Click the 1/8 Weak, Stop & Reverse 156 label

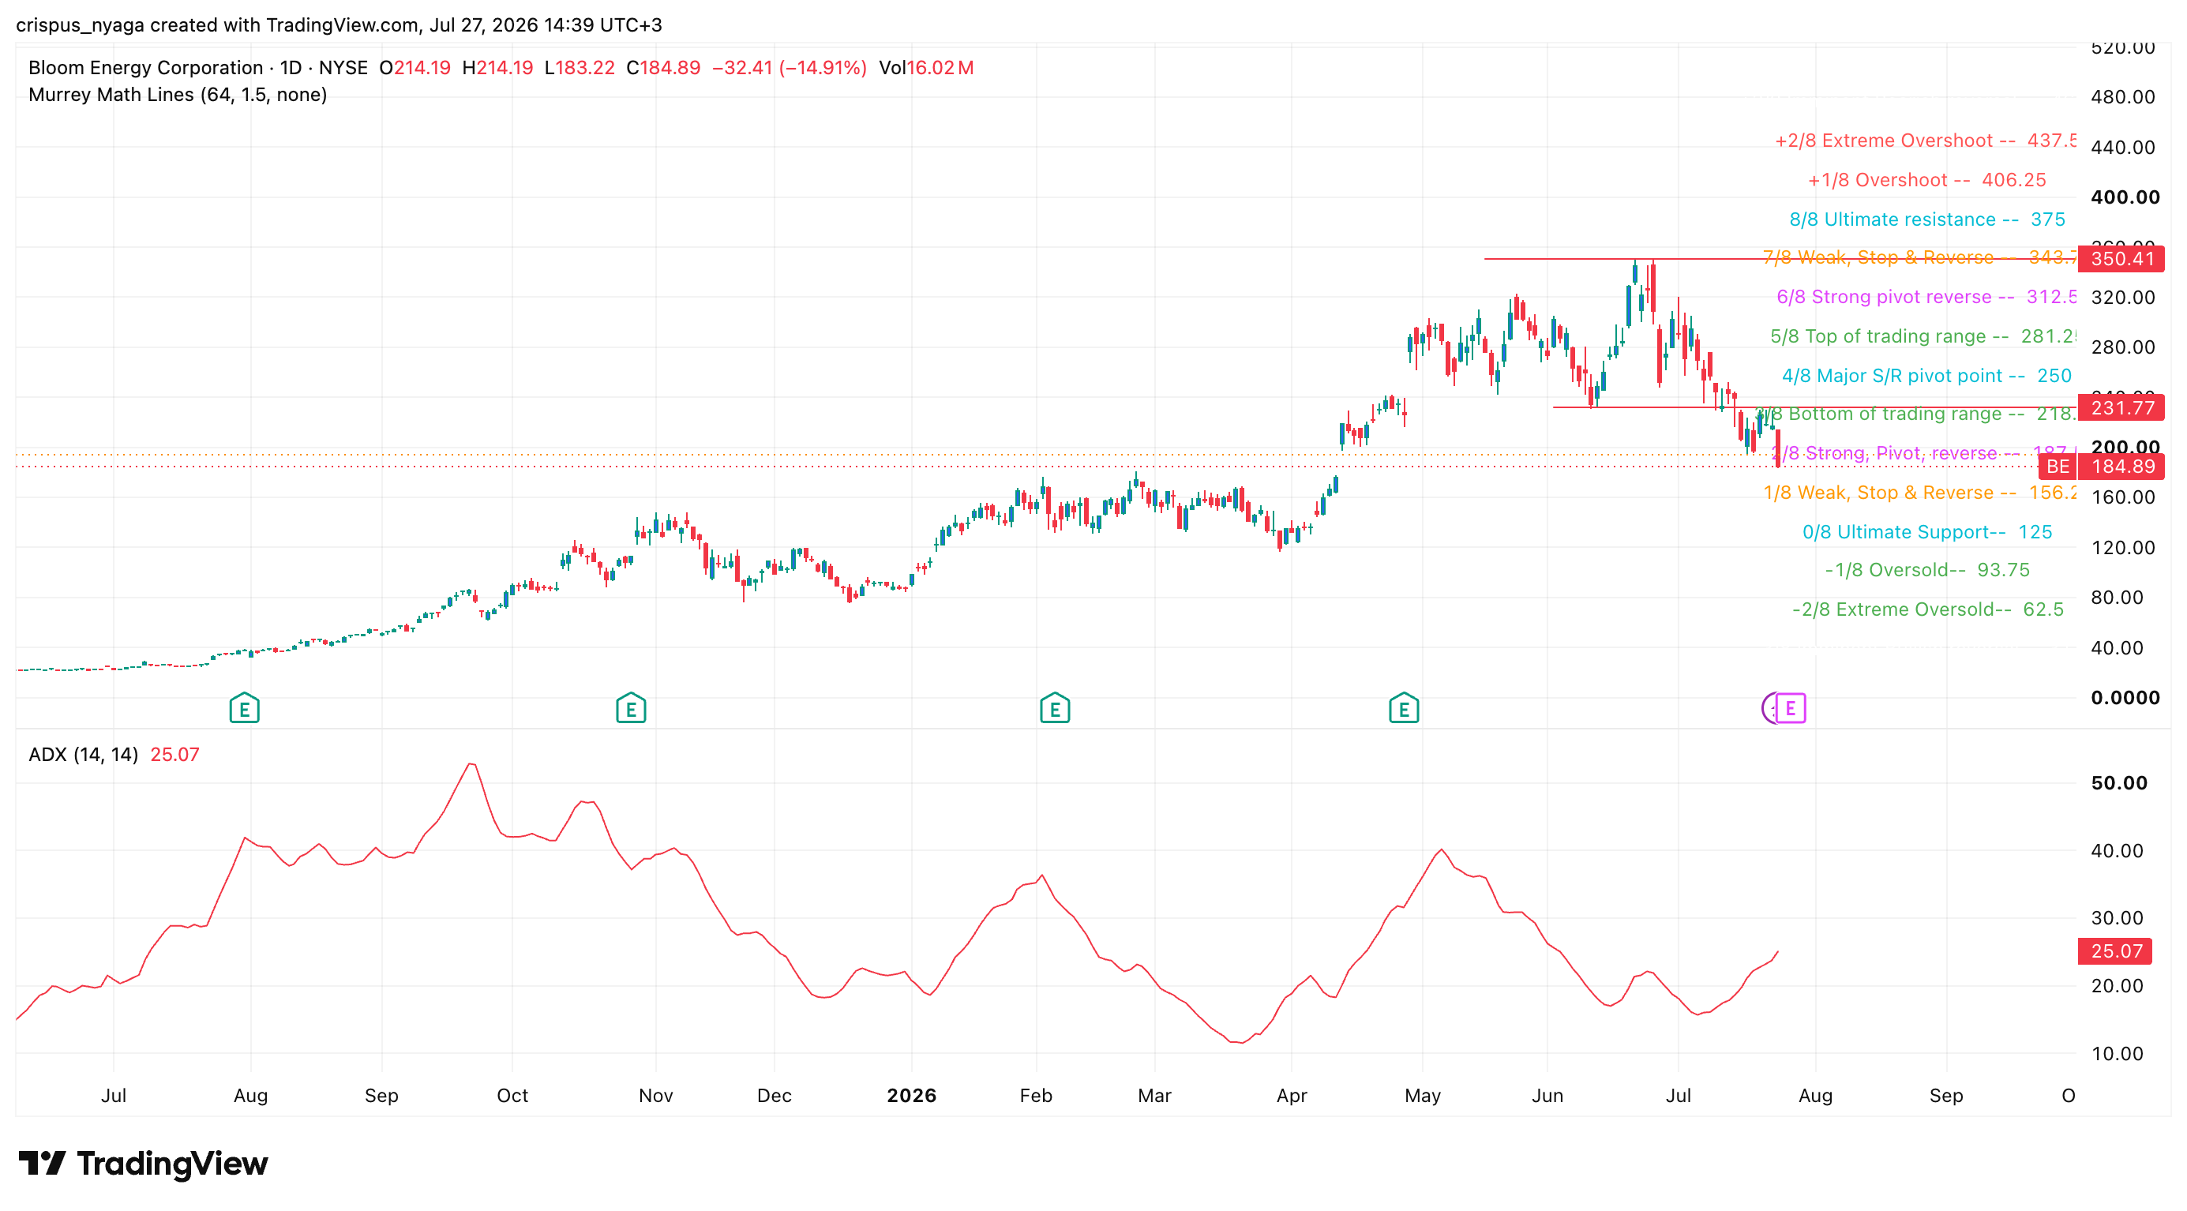click(x=1919, y=493)
